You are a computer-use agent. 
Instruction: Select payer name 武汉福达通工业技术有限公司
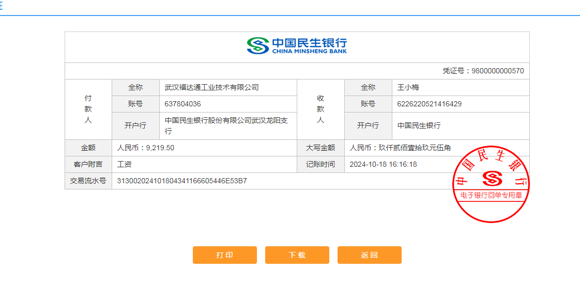(211, 88)
